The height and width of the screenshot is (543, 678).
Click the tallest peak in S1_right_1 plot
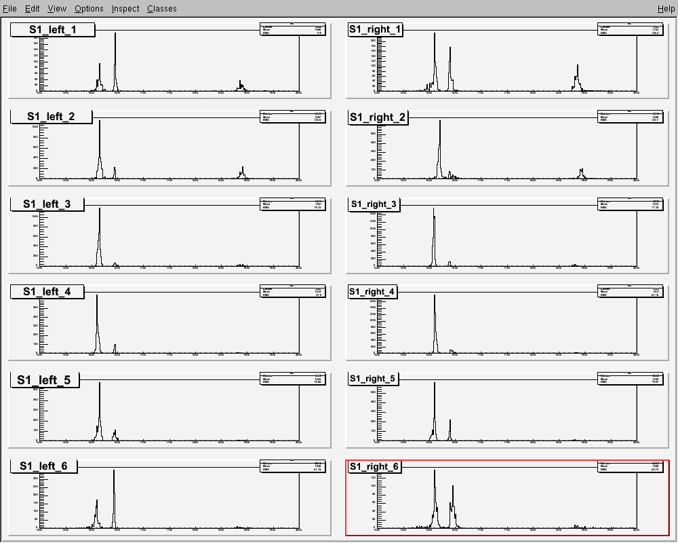click(435, 62)
